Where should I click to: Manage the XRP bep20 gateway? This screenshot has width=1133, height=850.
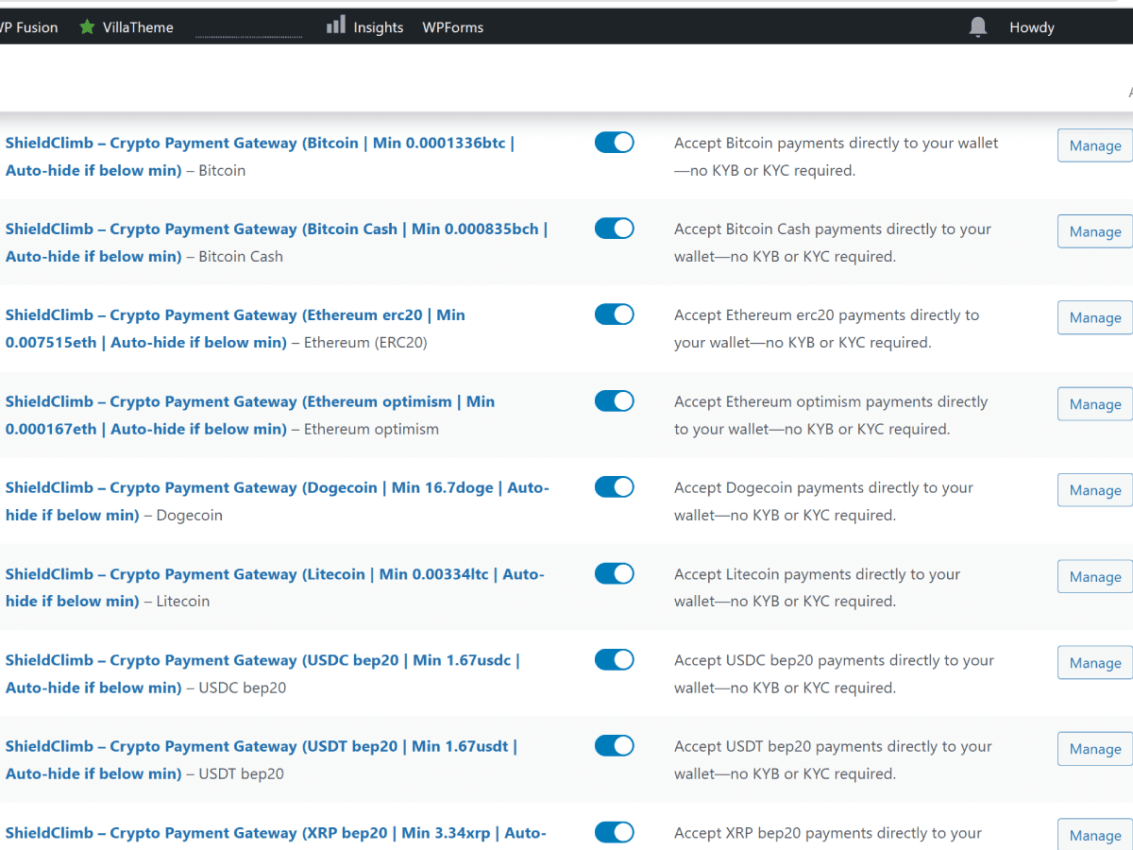point(1095,834)
